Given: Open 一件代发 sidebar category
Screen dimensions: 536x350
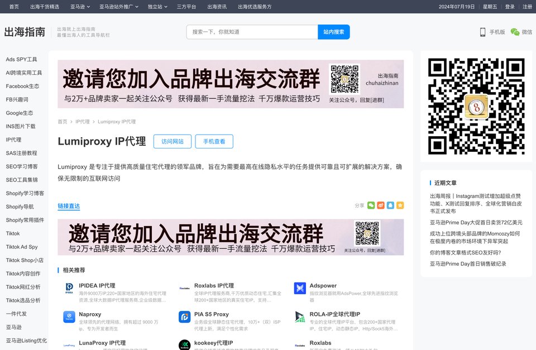Looking at the screenshot, I should pos(16,313).
